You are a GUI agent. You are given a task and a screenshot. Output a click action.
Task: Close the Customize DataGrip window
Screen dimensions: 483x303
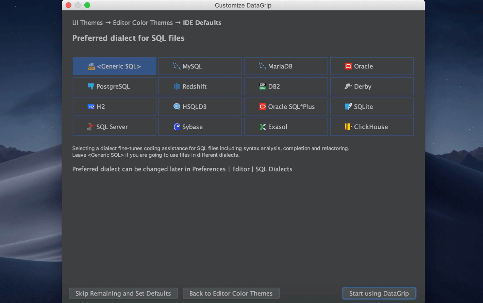68,5
